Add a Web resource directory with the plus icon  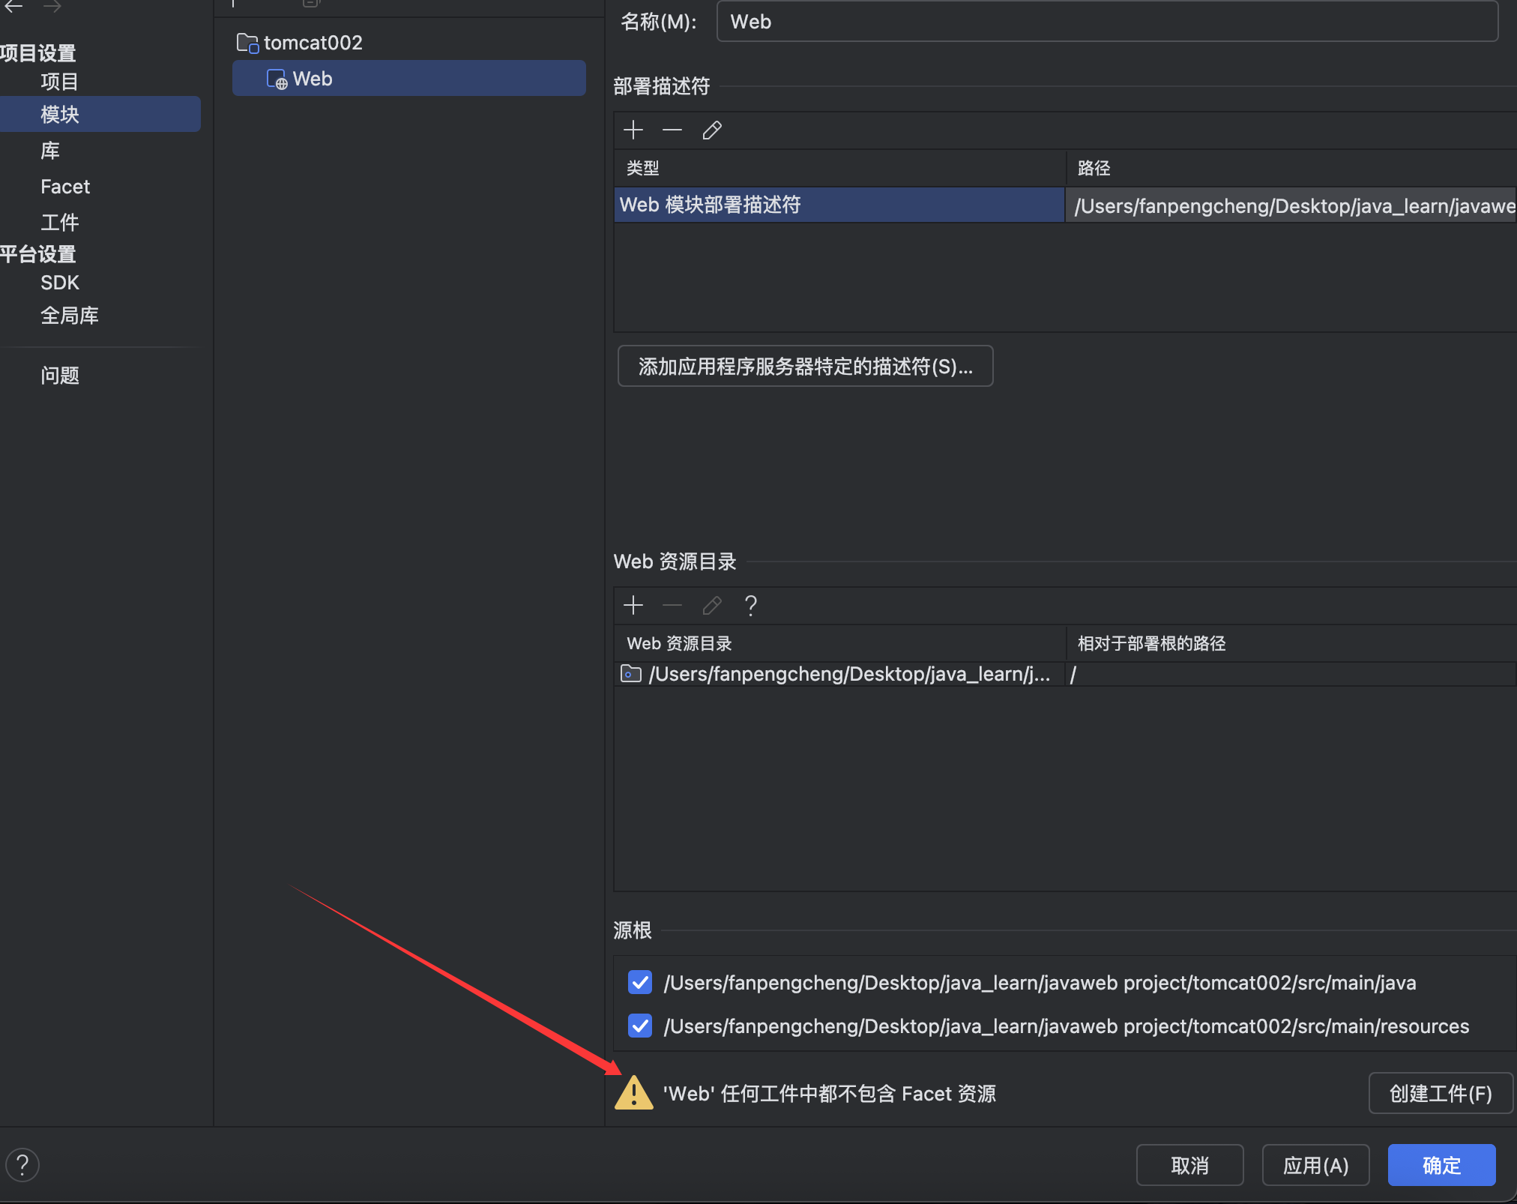coord(633,605)
